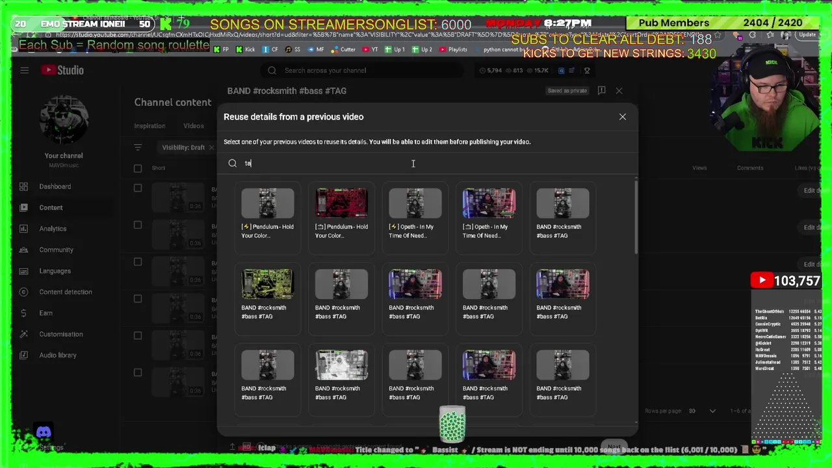Viewport: 832px width, 468px height.
Task: Click the filter icon above the video list
Action: click(138, 148)
